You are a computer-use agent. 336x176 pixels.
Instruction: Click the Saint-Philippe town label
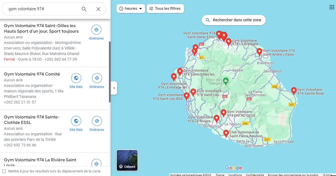[x=283, y=142]
